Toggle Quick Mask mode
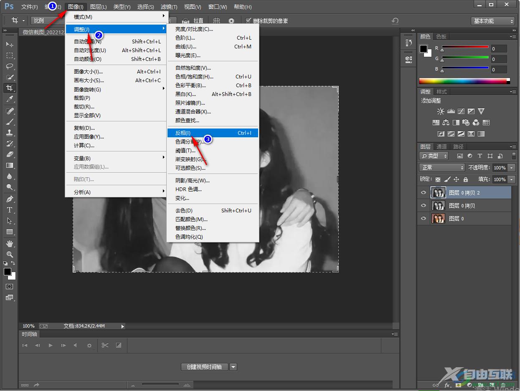 tap(10, 287)
